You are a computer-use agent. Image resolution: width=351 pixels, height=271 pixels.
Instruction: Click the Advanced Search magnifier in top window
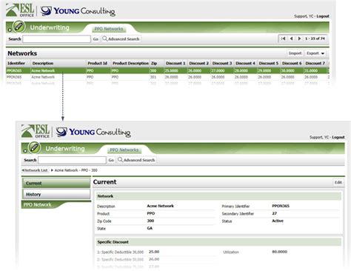tap(105, 39)
